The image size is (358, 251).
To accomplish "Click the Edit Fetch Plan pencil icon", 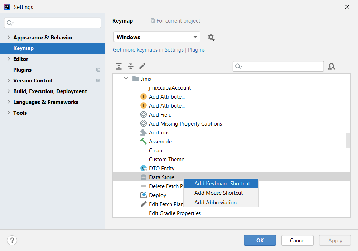I will [x=144, y=204].
